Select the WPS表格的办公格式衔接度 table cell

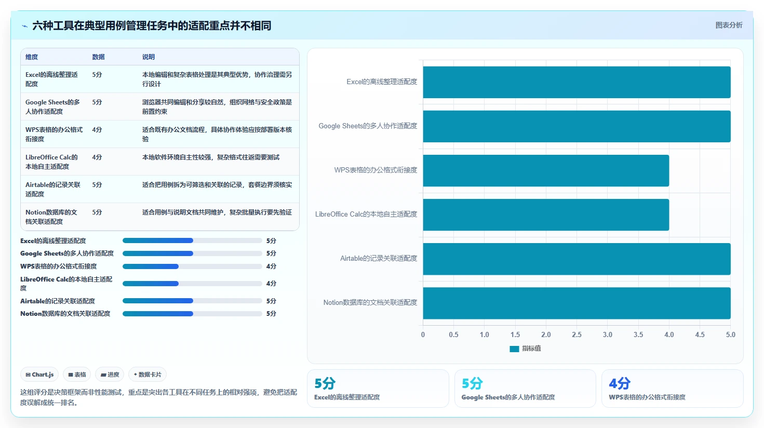pos(54,134)
